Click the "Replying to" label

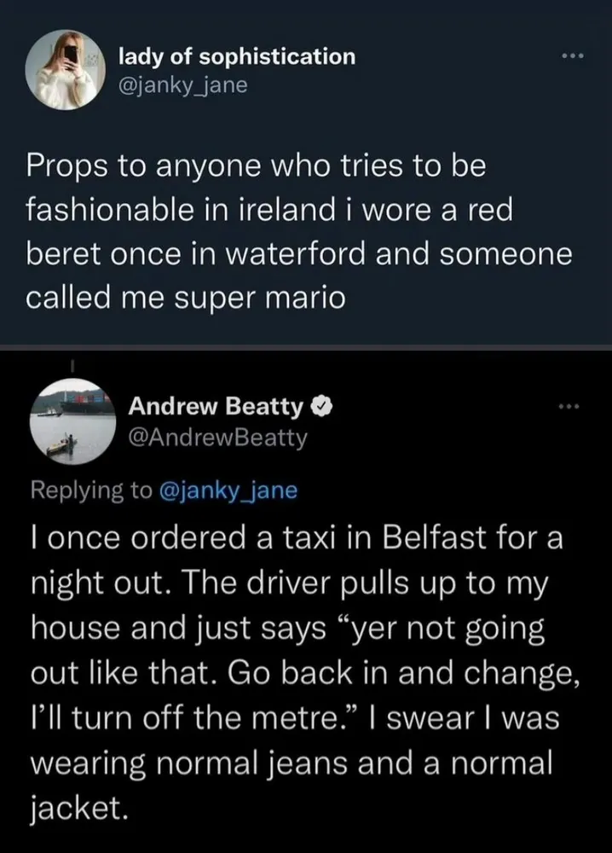(x=90, y=490)
